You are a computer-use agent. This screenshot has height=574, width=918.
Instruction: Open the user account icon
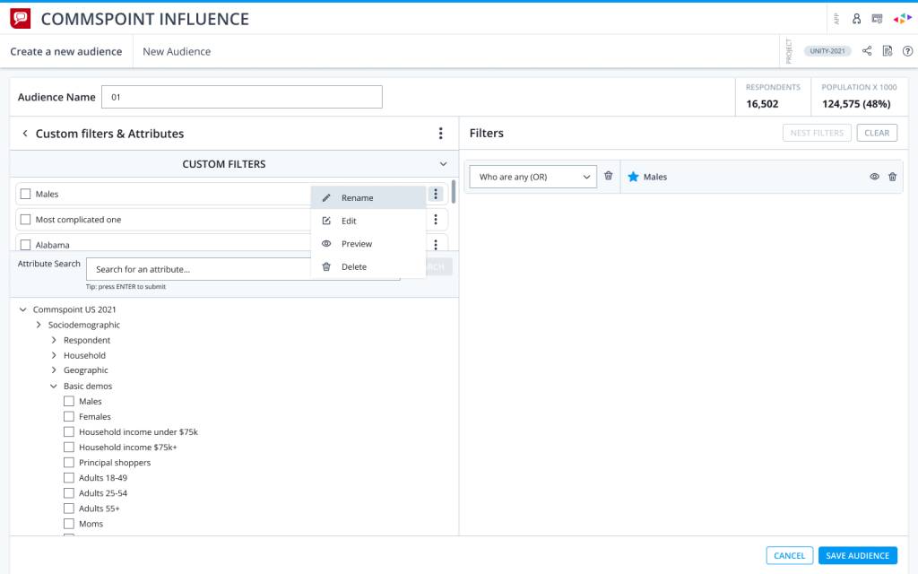pyautogui.click(x=856, y=19)
